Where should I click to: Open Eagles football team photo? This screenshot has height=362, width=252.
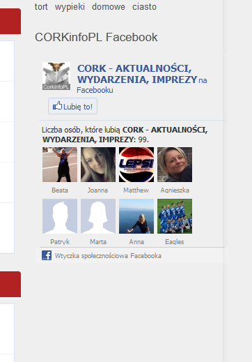pyautogui.click(x=175, y=216)
